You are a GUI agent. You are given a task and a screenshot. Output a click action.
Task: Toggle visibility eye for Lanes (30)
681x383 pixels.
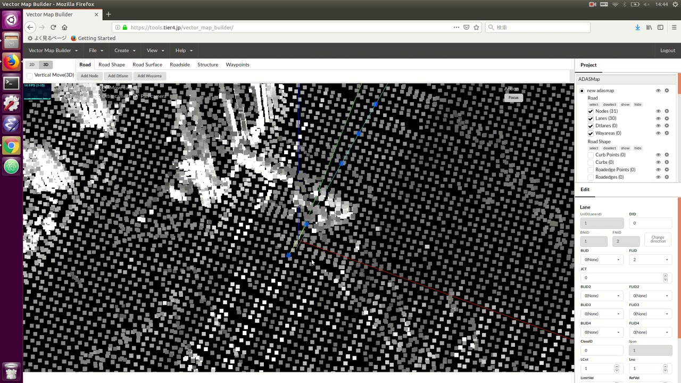658,119
